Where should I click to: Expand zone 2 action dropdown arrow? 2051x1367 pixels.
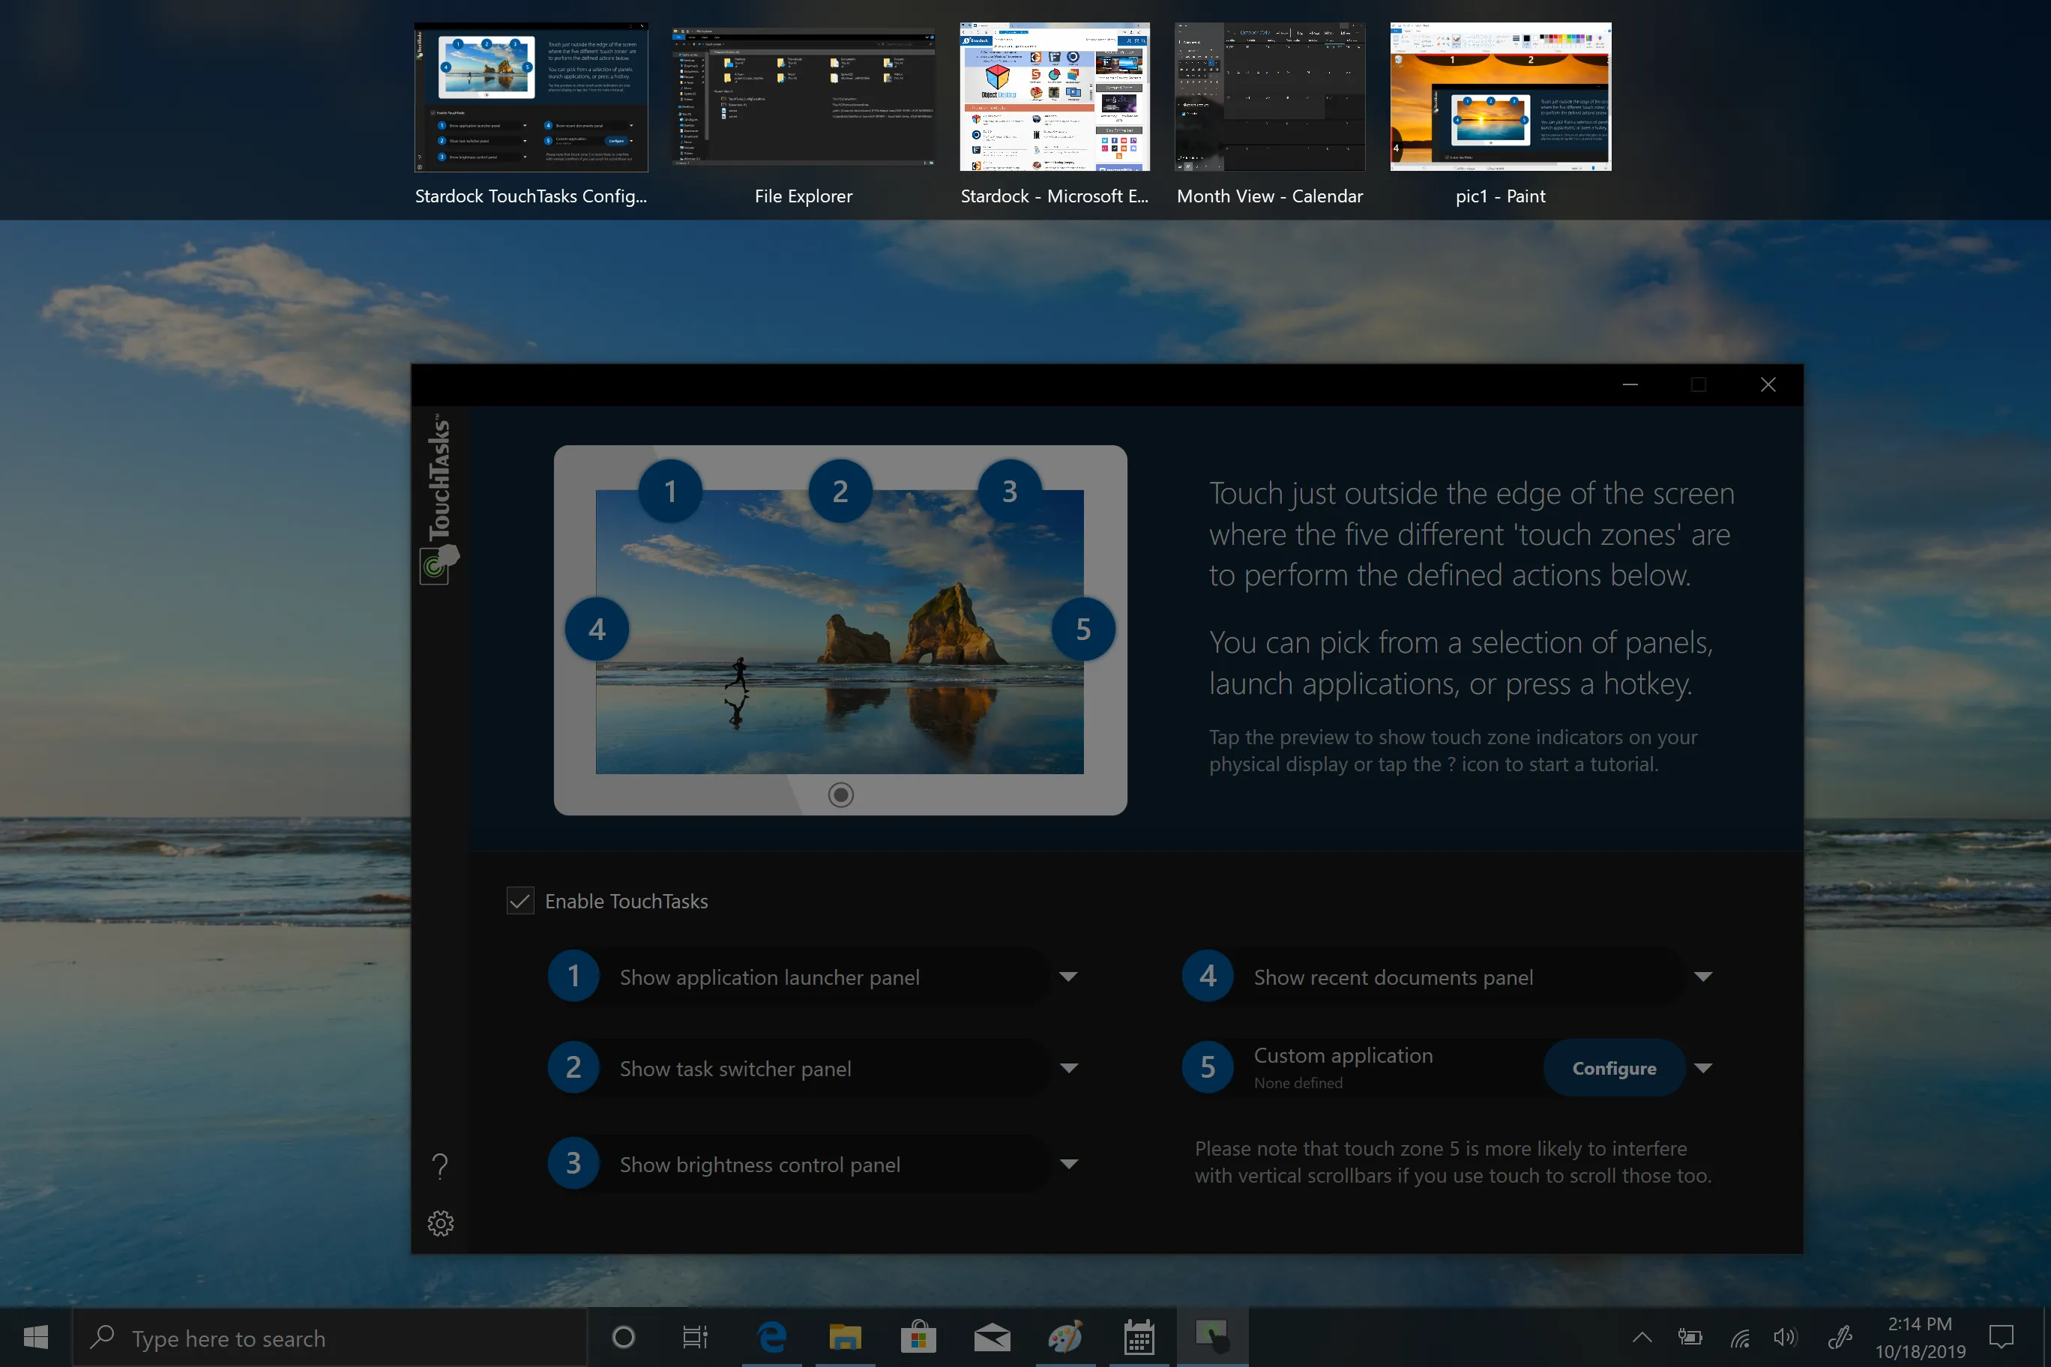1069,1068
